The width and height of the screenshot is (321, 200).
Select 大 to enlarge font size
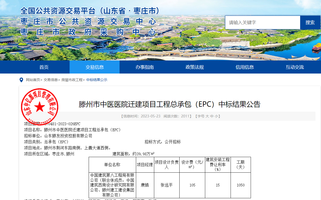click(x=207, y=116)
